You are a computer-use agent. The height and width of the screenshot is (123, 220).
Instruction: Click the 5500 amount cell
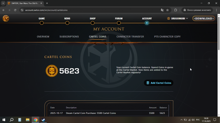click(152, 113)
